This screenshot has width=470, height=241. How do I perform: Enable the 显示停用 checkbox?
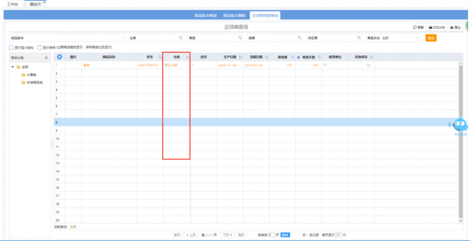click(39, 48)
